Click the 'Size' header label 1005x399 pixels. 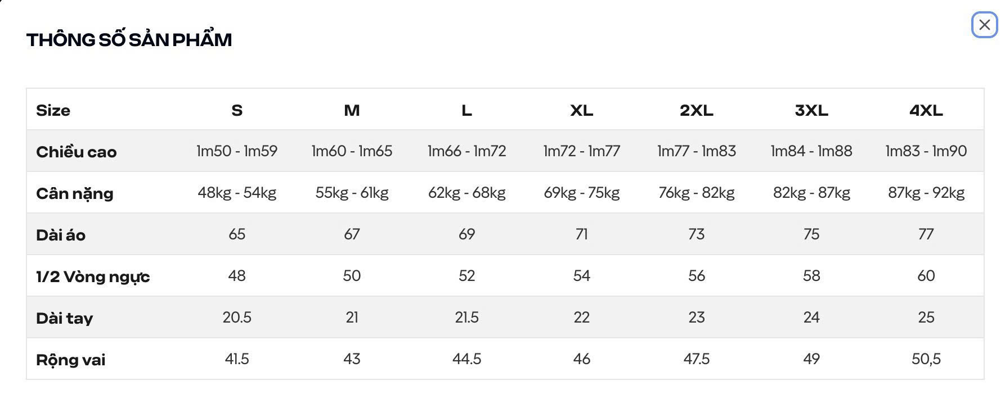pyautogui.click(x=53, y=110)
